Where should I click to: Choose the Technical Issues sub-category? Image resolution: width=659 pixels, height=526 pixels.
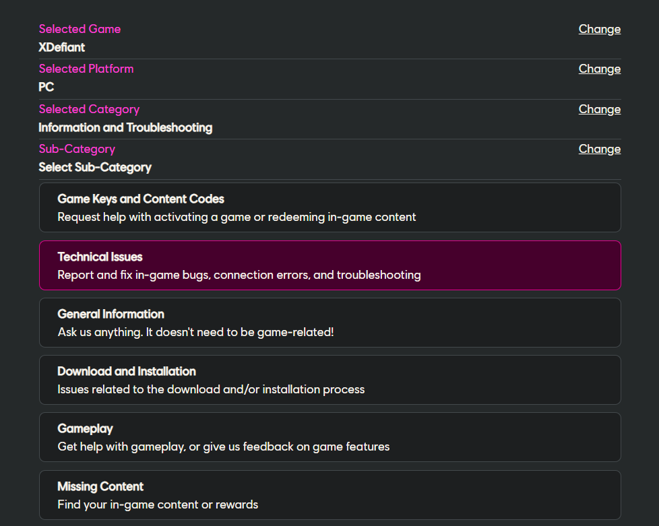click(329, 265)
